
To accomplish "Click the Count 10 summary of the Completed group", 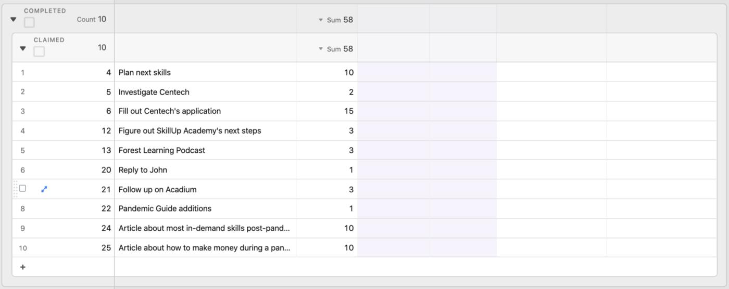I will (91, 19).
